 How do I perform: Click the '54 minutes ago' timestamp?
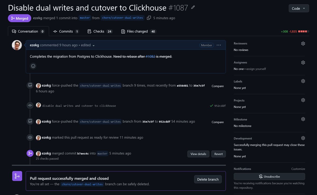[x=183, y=122]
